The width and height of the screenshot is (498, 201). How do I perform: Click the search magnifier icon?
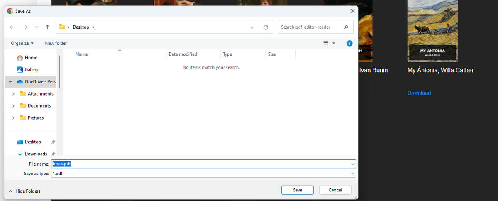346,27
